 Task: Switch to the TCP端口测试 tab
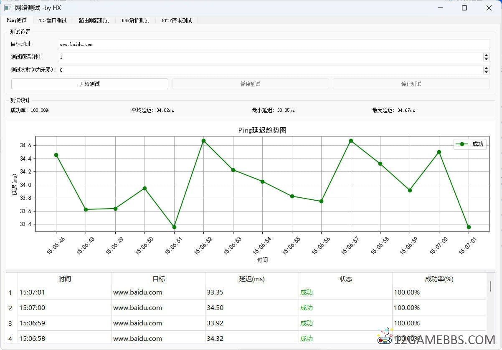click(x=53, y=20)
